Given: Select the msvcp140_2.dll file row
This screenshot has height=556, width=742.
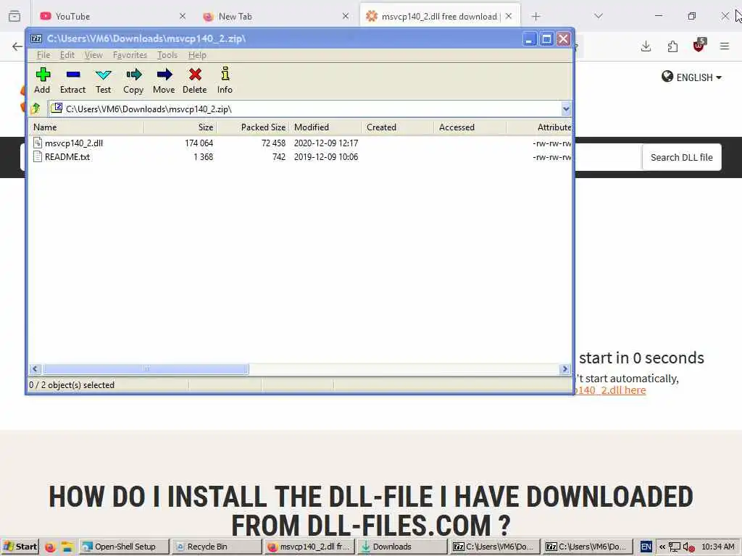Looking at the screenshot, I should tap(300, 143).
